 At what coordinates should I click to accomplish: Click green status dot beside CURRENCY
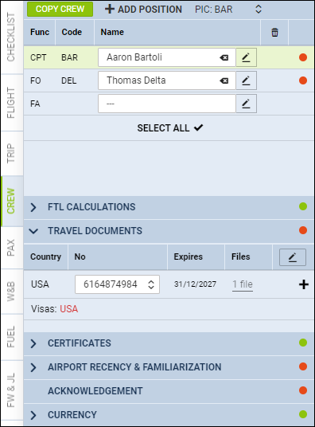point(303,414)
